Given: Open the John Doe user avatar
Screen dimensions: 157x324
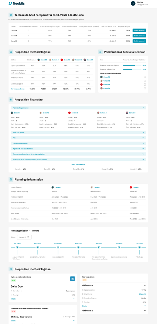Looking at the screenshot, I should [133, 3].
